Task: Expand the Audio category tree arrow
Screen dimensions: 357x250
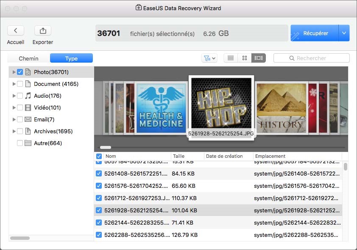Action: click(14, 96)
